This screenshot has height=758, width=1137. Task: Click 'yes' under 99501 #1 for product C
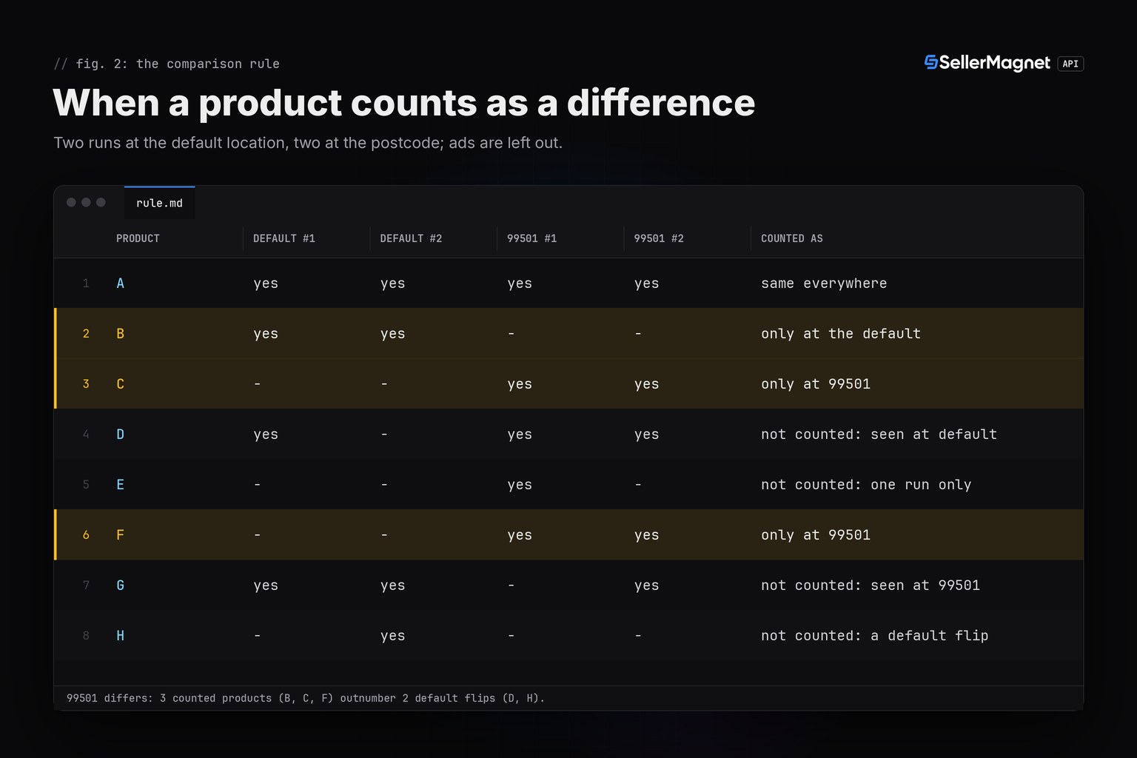[x=520, y=385]
